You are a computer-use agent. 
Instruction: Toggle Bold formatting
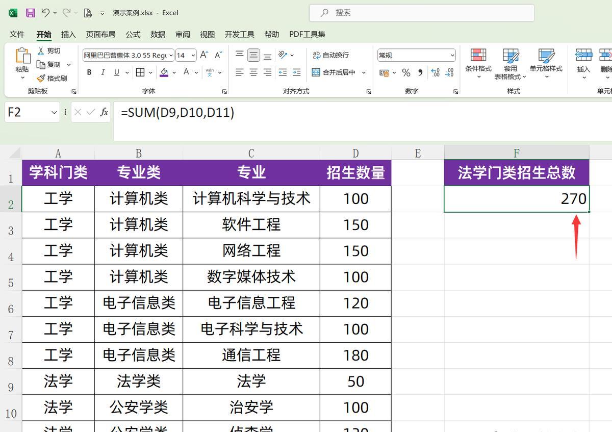89,72
